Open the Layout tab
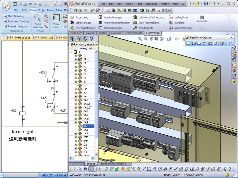Image resolution: width=238 pixels, height=178 pixels. [x=90, y=33]
